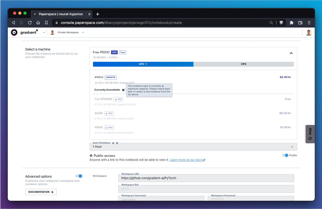Open the Private Workspace dropdown chevron
The width and height of the screenshot is (322, 209).
point(83,33)
